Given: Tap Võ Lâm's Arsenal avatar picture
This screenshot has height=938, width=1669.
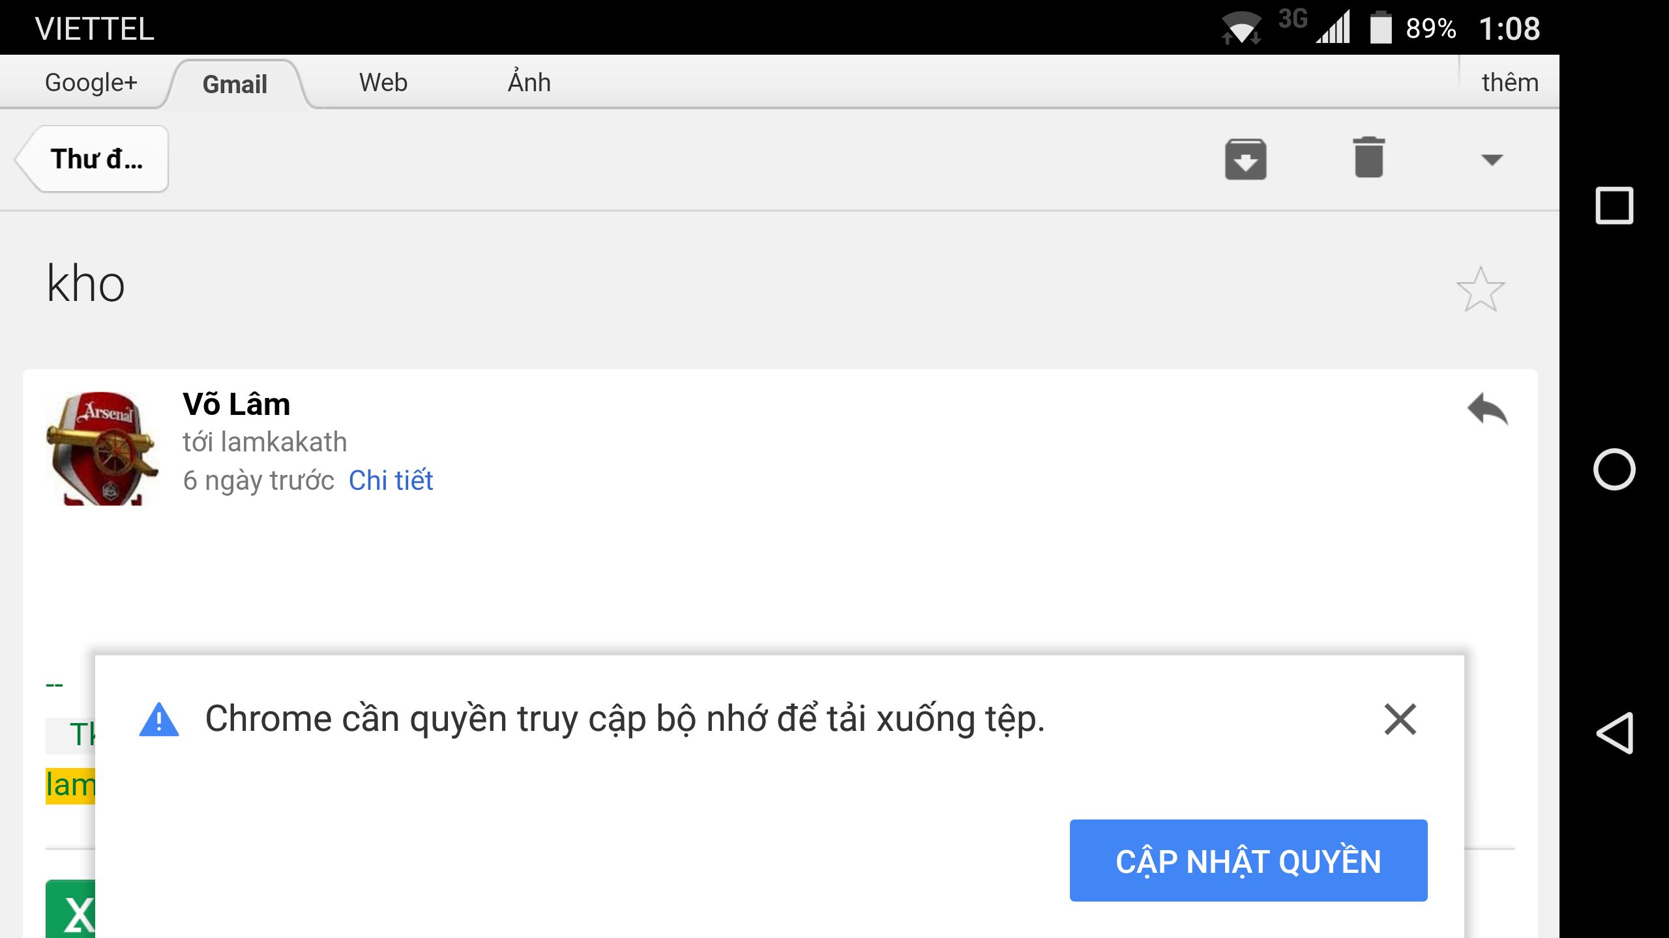Looking at the screenshot, I should click(x=103, y=448).
